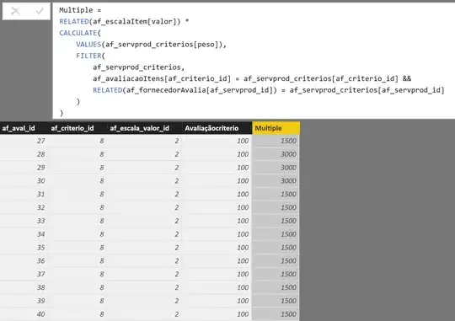The height and width of the screenshot is (321, 455).
Task: Select af_escala_valor_id value 2 in row 28
Action: (x=145, y=154)
